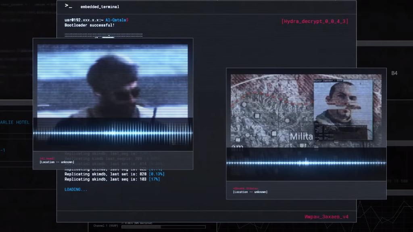Click the usr@192.xxx.x.x prompt text
The image size is (413, 232).
coord(84,20)
